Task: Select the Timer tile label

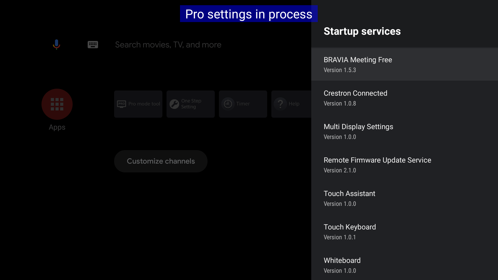Action: pyautogui.click(x=243, y=104)
